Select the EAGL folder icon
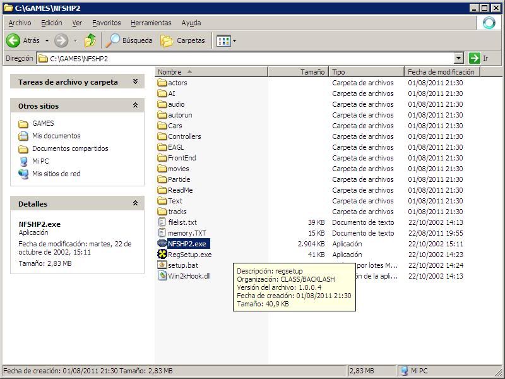505x379 pixels. 162,147
